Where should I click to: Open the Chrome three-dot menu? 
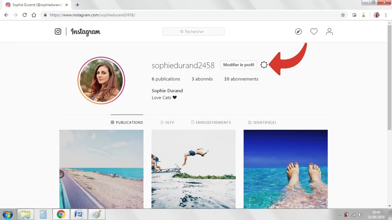coord(386,15)
